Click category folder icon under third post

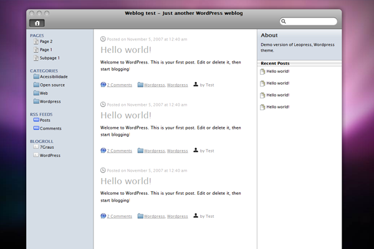pyautogui.click(x=140, y=216)
